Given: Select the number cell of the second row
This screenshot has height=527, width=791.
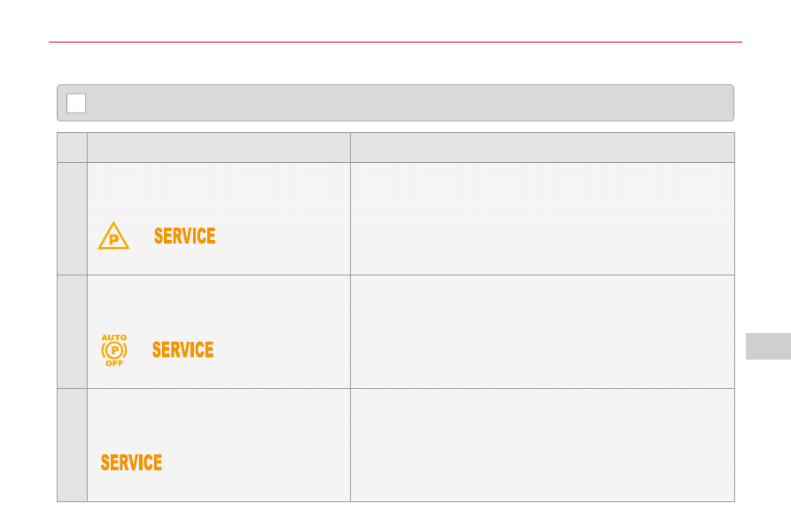Looking at the screenshot, I should [x=72, y=331].
